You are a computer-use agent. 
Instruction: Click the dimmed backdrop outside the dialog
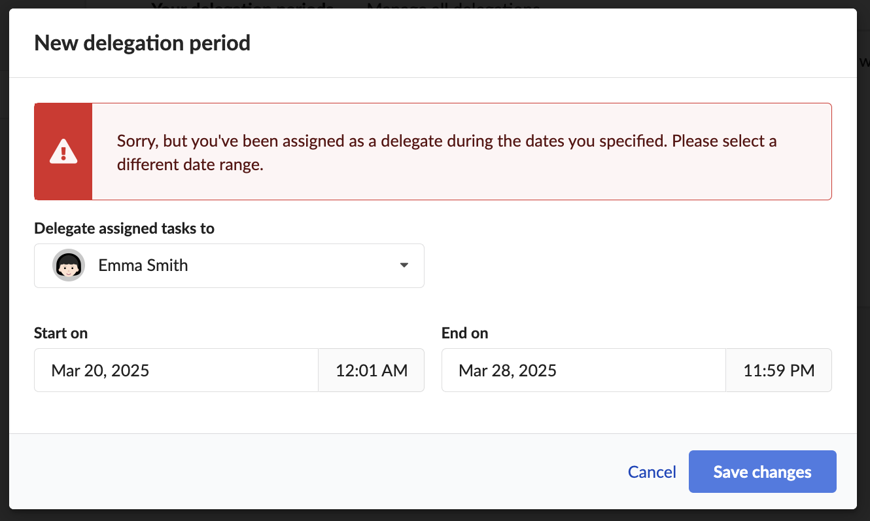[4, 262]
